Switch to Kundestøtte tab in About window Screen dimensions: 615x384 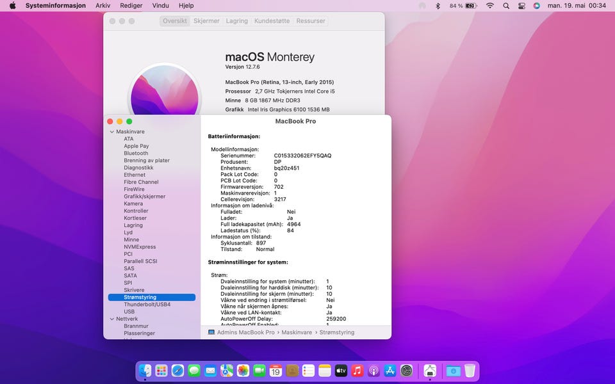click(272, 21)
